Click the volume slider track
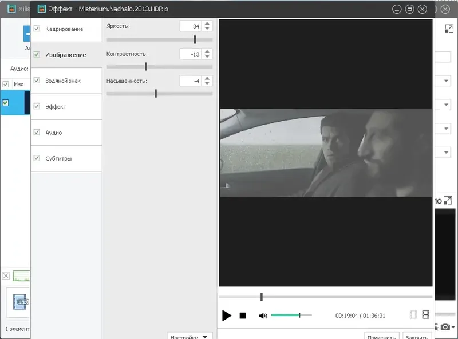This screenshot has width=458, height=339. click(x=291, y=315)
